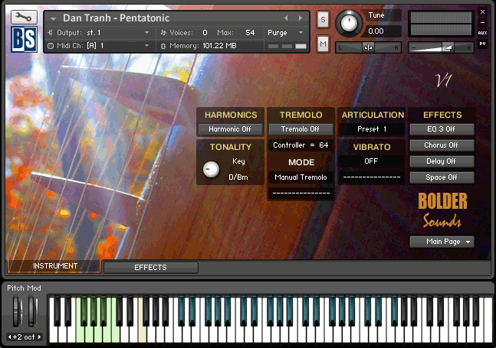496x348 pixels.
Task: Switch to the INSTRUMENT tab
Action: pos(54,266)
